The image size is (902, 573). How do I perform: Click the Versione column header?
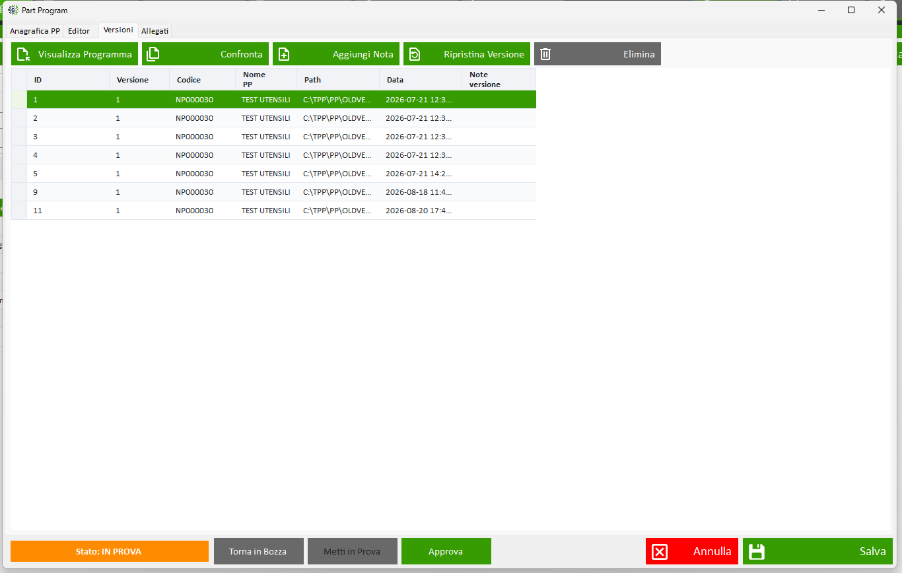[x=139, y=80]
